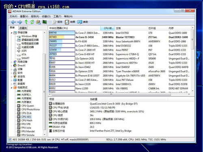
Task: Click the green up-level arrow
Action: pyautogui.click(x=26, y=22)
